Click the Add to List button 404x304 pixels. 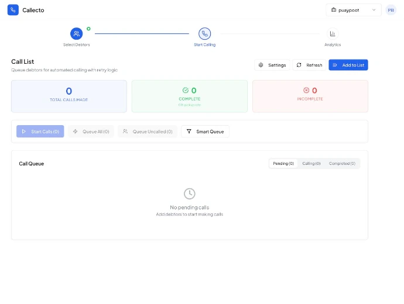coord(348,65)
